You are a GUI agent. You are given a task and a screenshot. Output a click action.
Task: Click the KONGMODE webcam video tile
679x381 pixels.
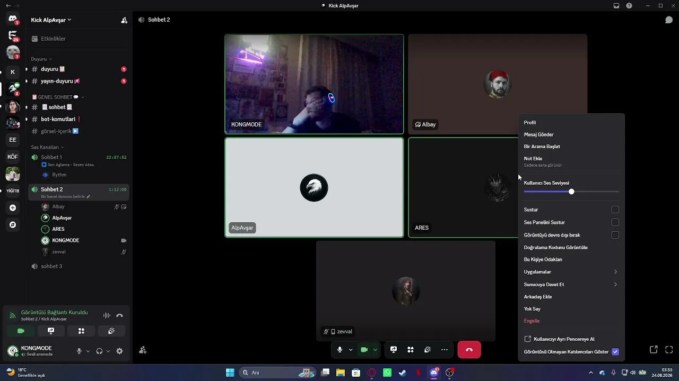314,84
